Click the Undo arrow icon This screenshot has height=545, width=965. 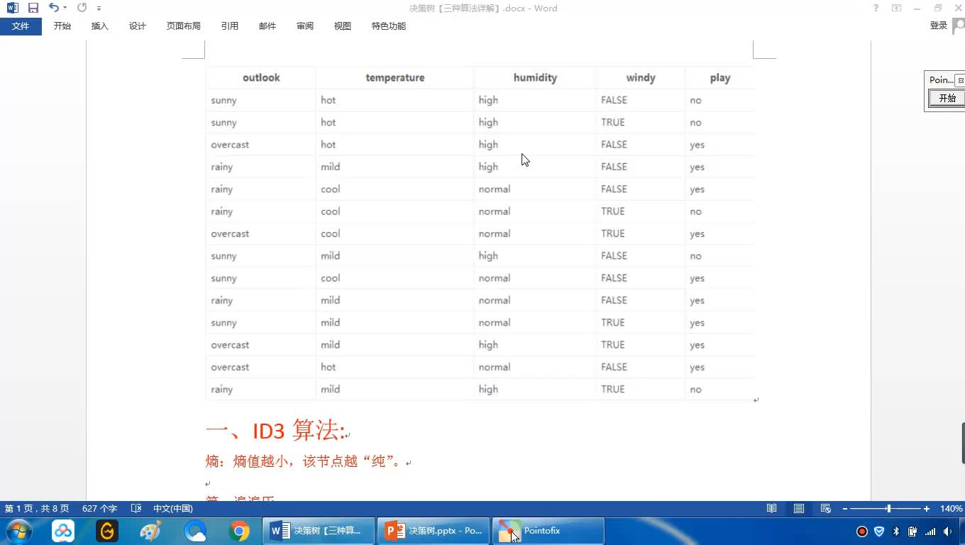pyautogui.click(x=53, y=8)
